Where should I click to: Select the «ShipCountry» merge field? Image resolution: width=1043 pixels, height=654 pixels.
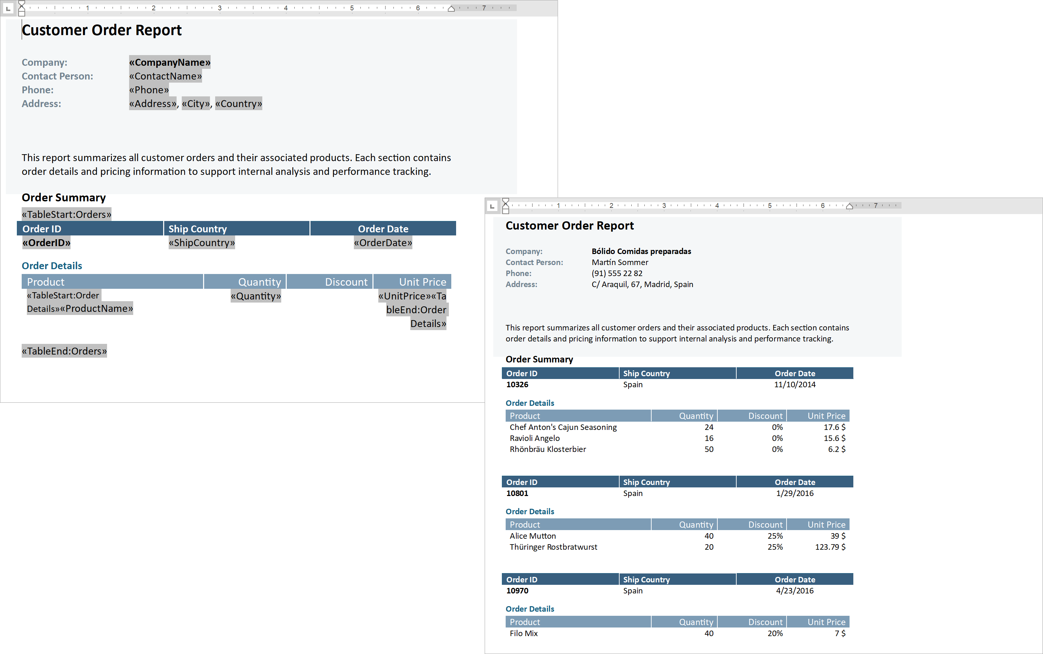201,243
